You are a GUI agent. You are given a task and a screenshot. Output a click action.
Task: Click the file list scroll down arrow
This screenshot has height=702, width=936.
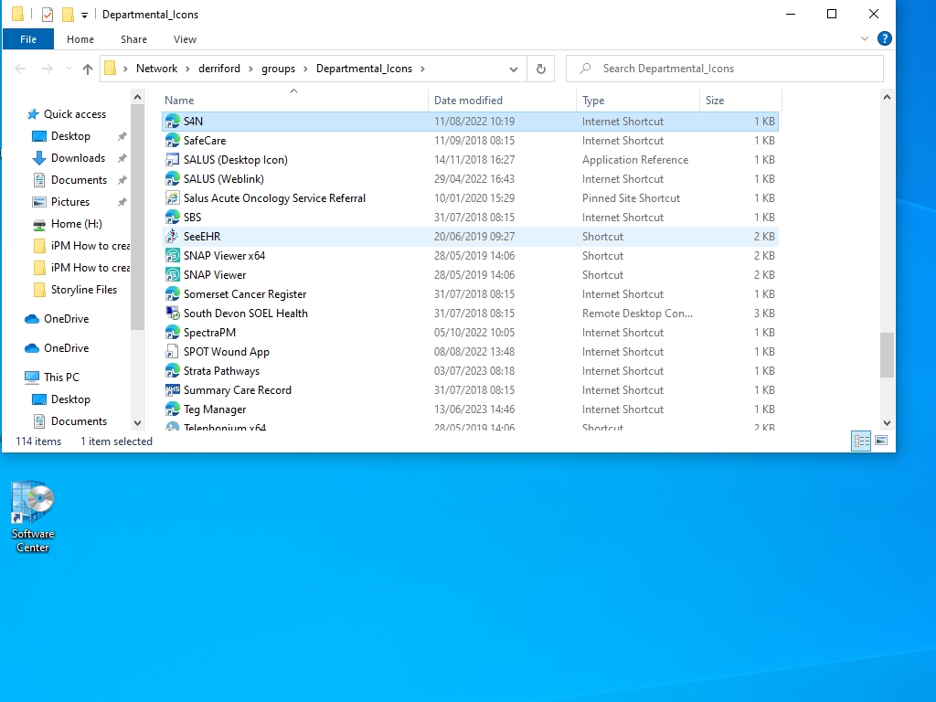887,422
